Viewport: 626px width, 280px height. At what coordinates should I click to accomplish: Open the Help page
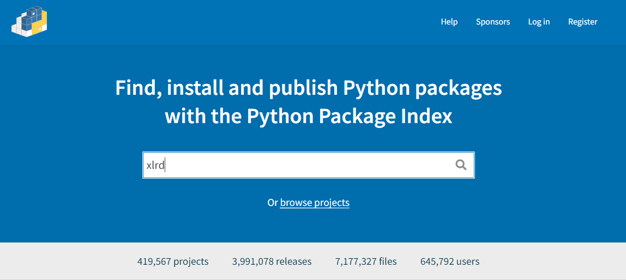[x=449, y=22]
